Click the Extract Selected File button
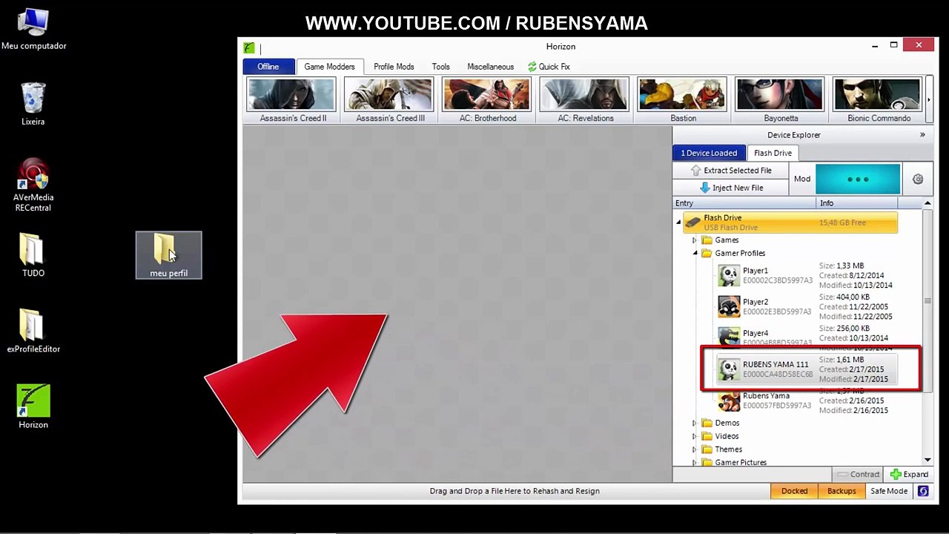The width and height of the screenshot is (949, 534). pyautogui.click(x=730, y=171)
